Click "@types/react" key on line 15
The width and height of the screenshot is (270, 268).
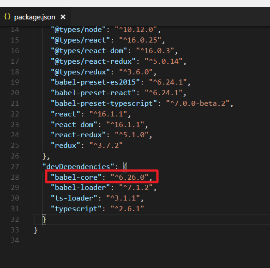tap(80, 40)
